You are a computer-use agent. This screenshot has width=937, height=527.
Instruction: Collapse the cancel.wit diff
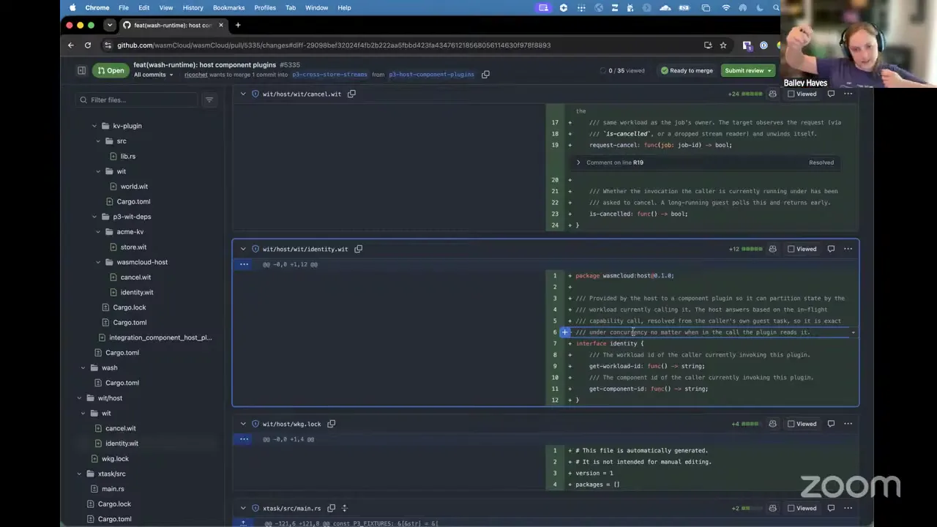pyautogui.click(x=243, y=94)
